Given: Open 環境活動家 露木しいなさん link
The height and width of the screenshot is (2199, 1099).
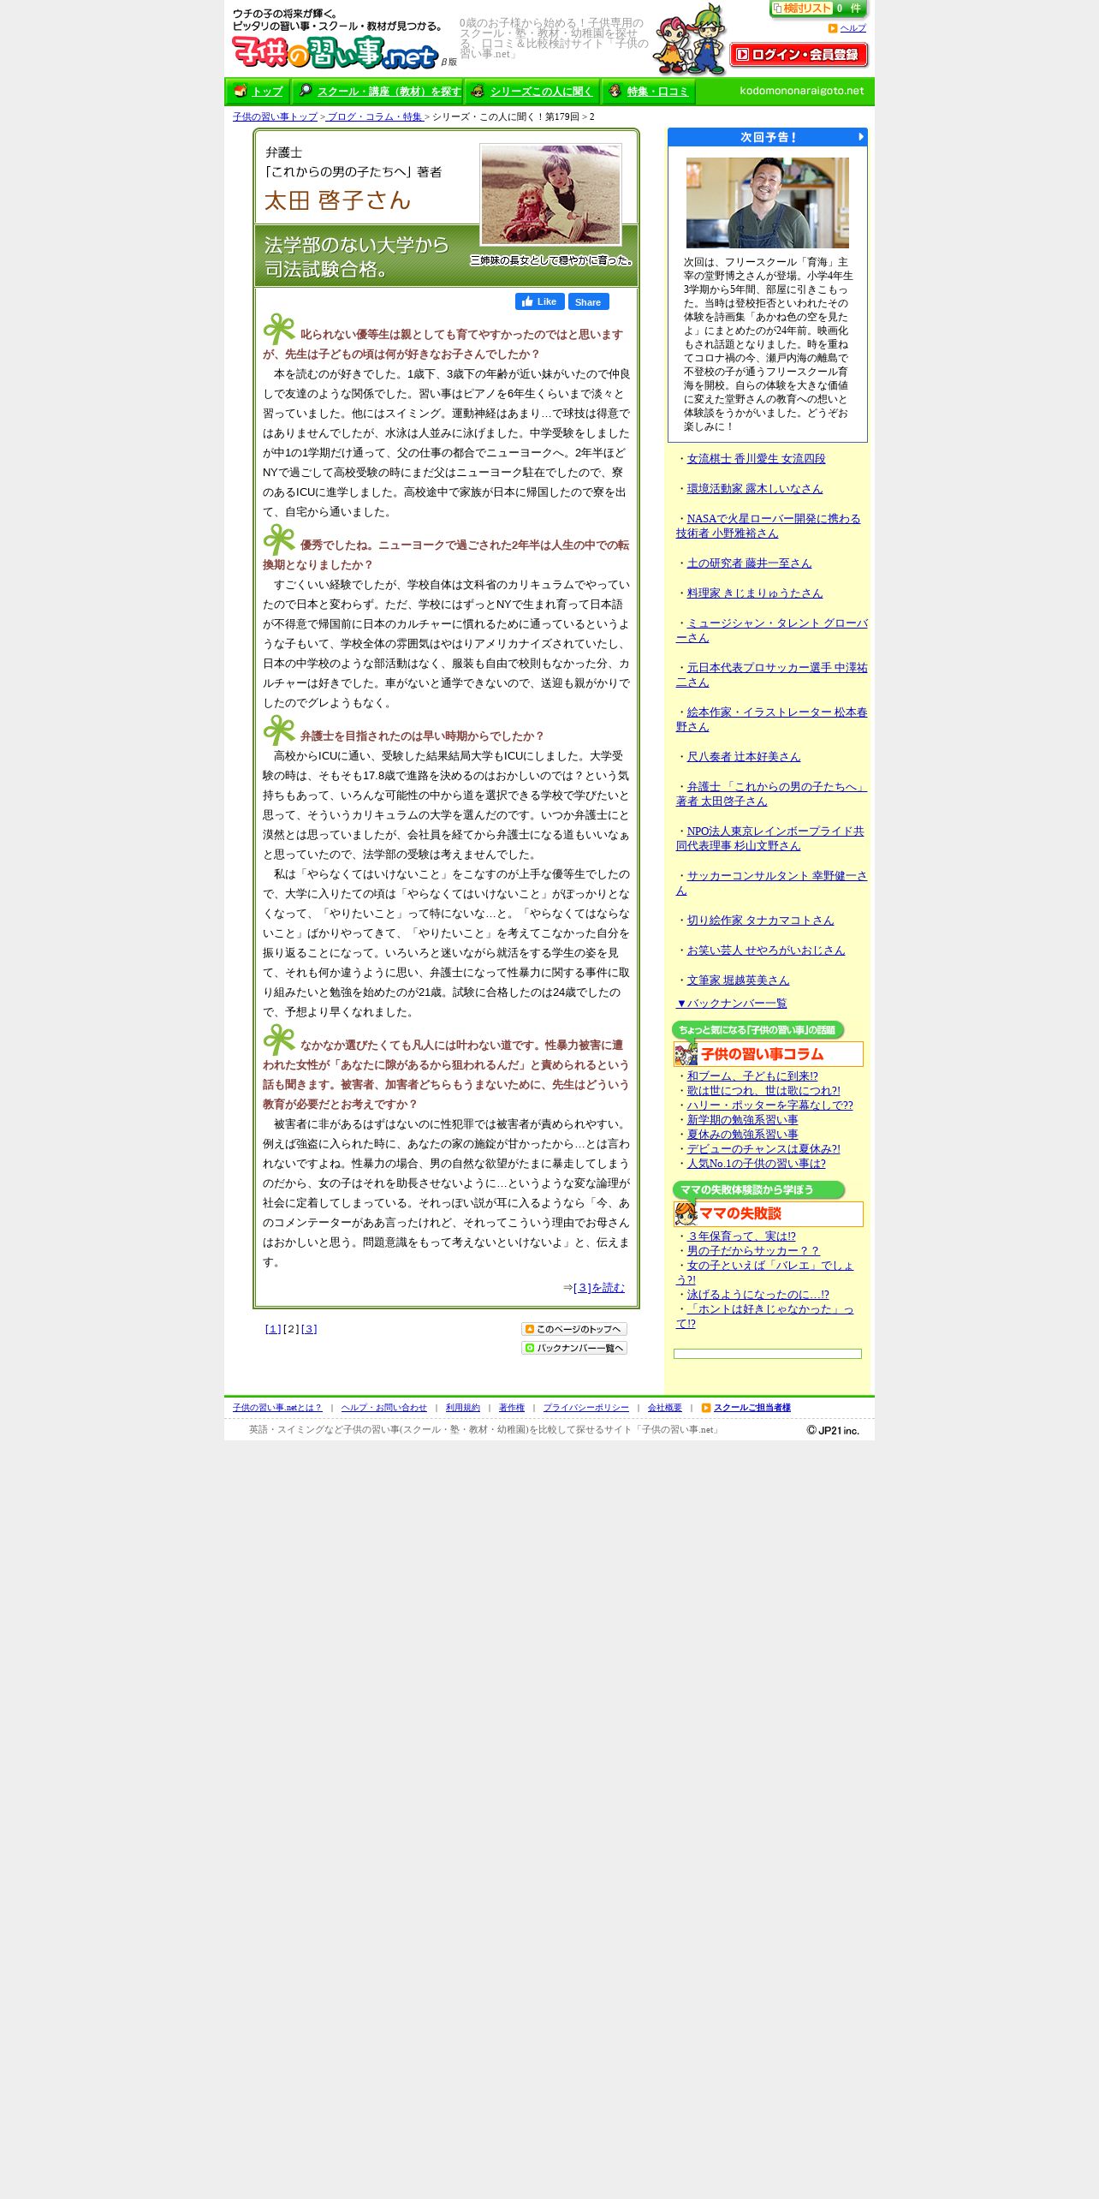Looking at the screenshot, I should [754, 489].
